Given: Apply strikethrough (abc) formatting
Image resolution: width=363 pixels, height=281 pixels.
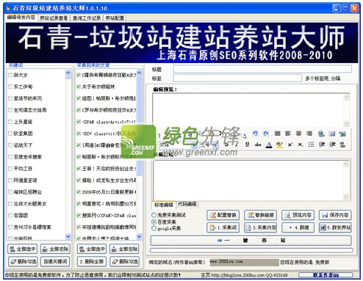Looking at the screenshot, I should pyautogui.click(x=258, y=145).
